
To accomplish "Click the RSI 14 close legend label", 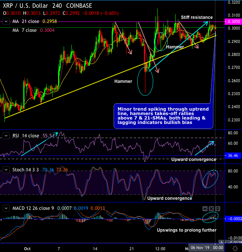I will [x=26, y=136].
